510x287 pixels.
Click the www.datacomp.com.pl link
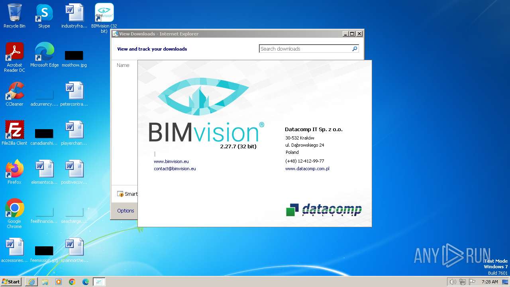tap(307, 169)
